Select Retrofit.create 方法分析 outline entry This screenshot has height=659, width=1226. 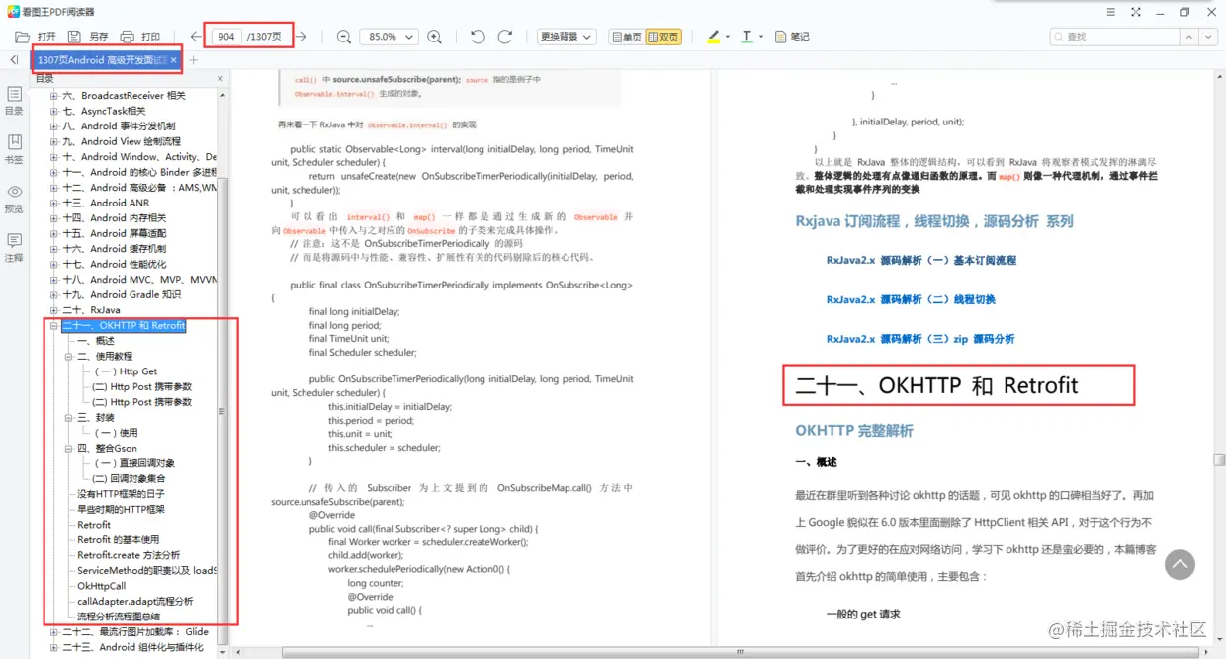(x=129, y=555)
